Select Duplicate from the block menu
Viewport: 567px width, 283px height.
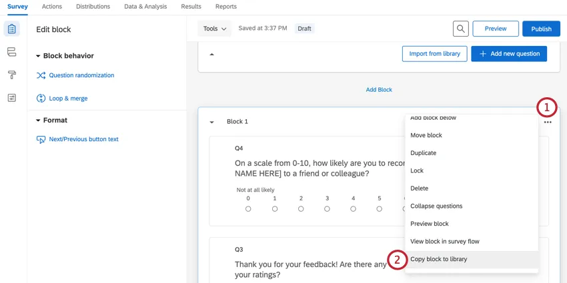point(423,153)
